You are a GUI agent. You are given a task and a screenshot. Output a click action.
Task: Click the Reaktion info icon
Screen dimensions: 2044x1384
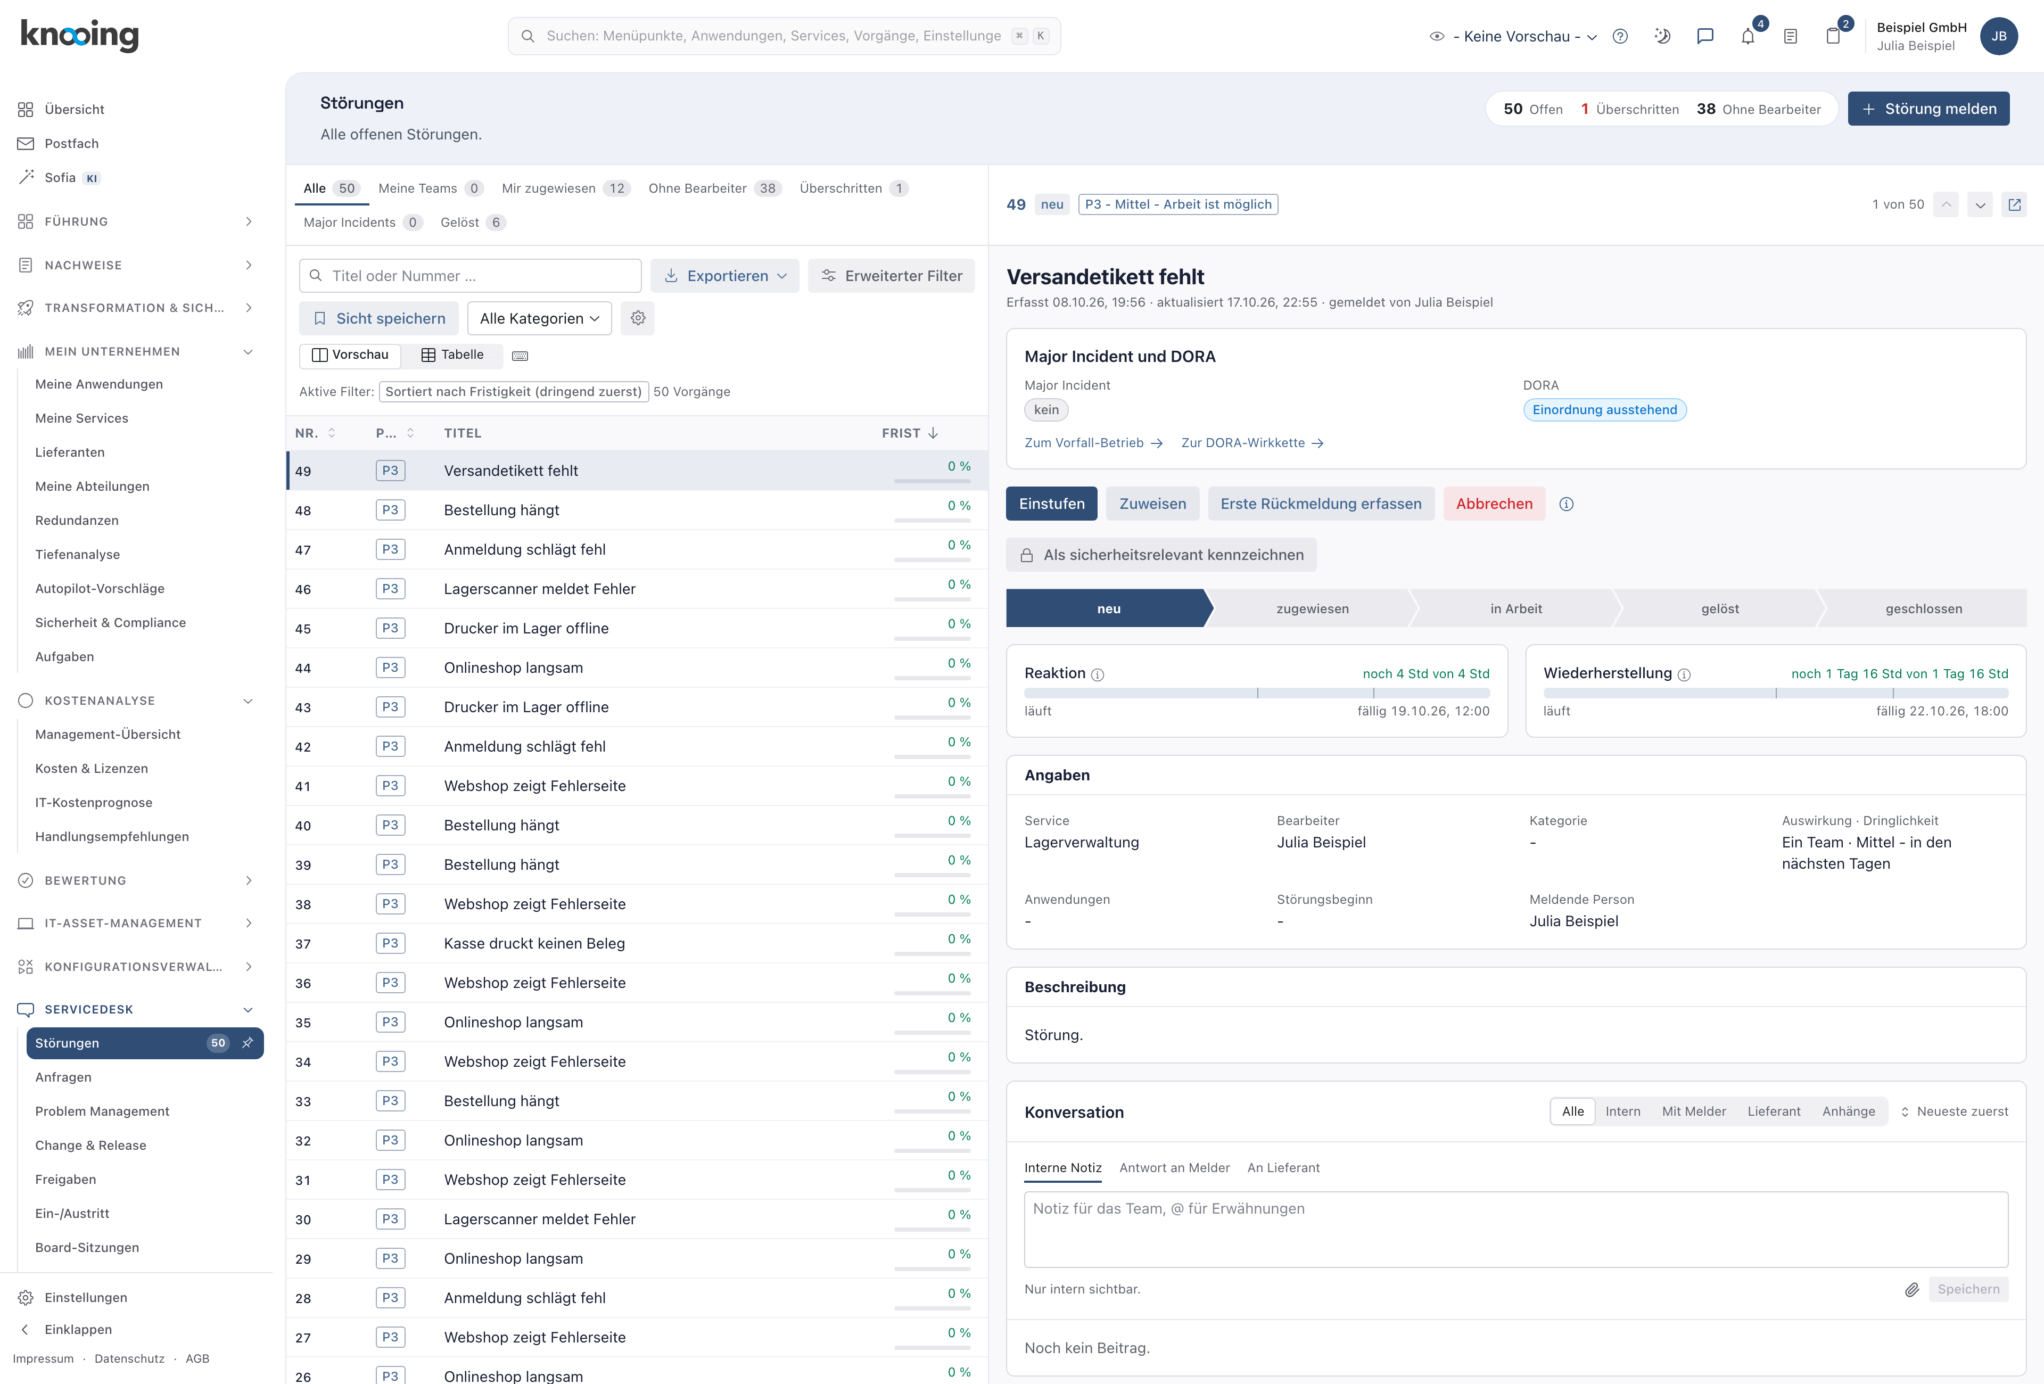1098,674
